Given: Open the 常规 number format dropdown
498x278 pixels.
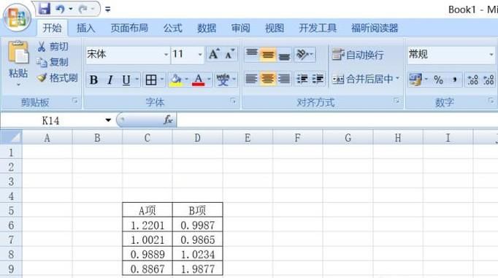Looking at the screenshot, I should pos(491,55).
